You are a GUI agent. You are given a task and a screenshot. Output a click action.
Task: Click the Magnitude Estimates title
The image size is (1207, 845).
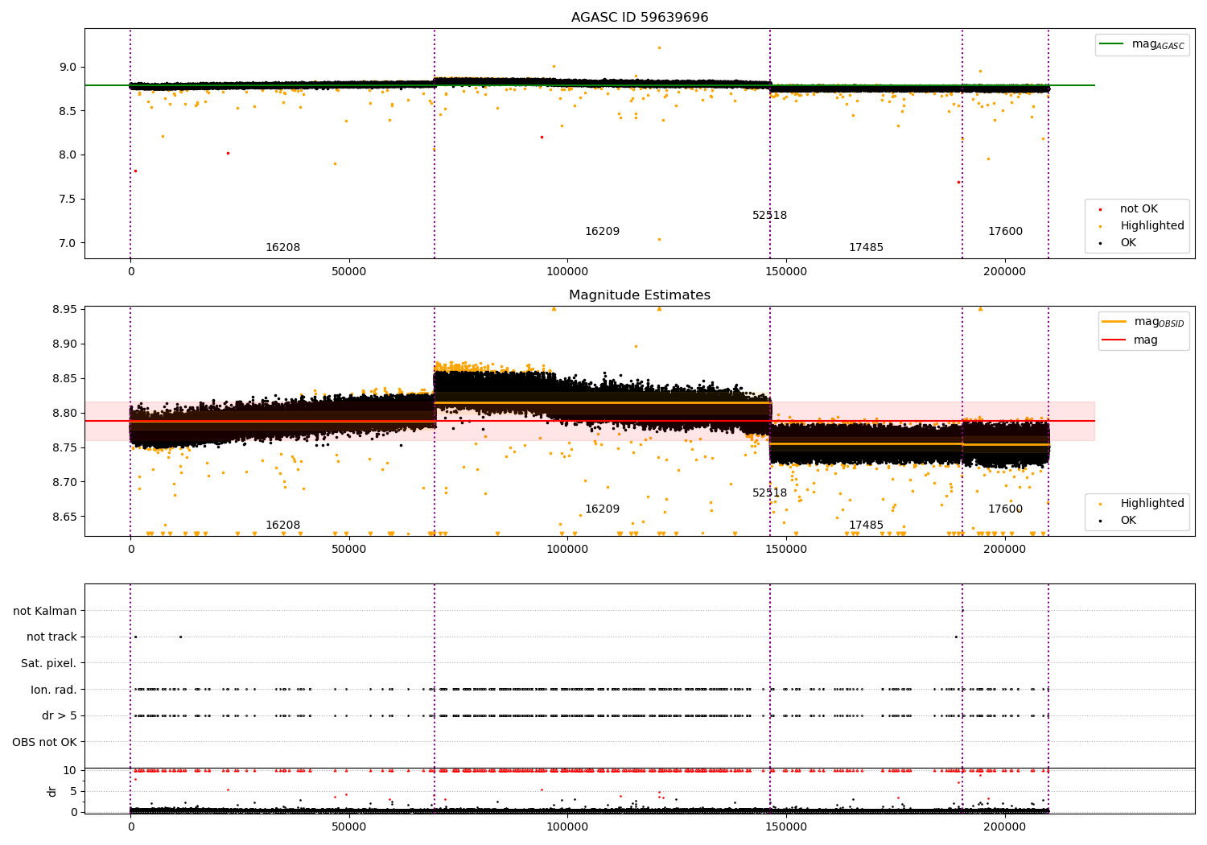point(640,295)
